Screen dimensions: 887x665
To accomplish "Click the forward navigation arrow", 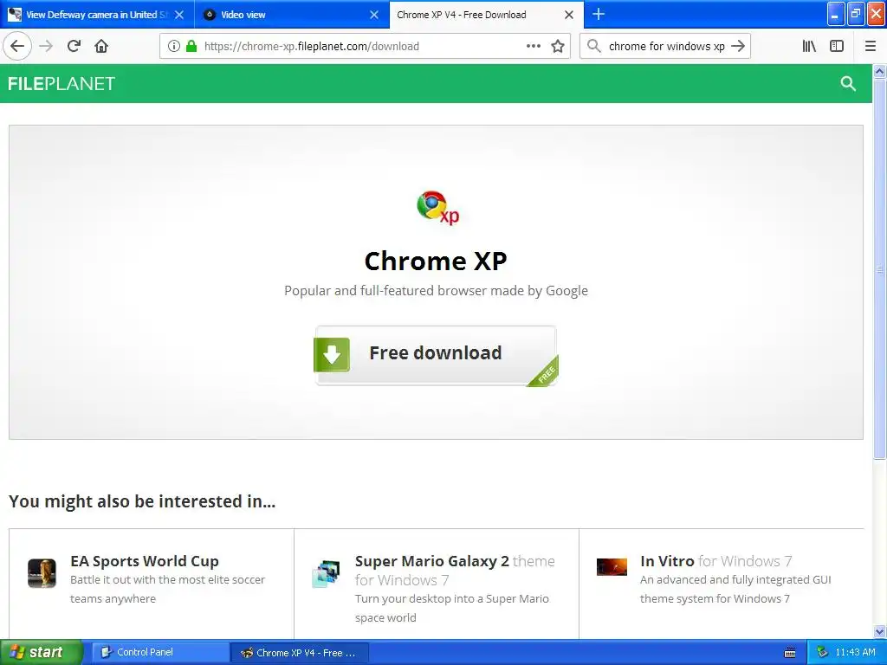I will [47, 47].
